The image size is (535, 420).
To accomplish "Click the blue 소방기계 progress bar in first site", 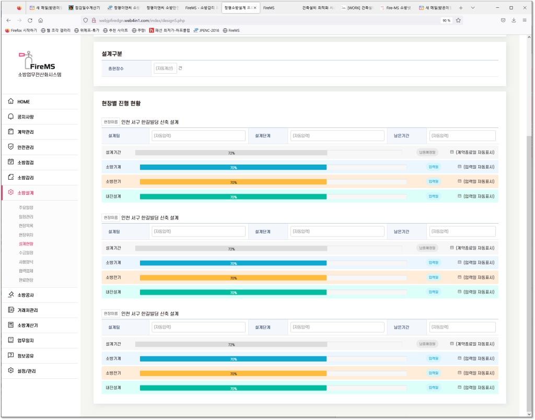I will (233, 167).
